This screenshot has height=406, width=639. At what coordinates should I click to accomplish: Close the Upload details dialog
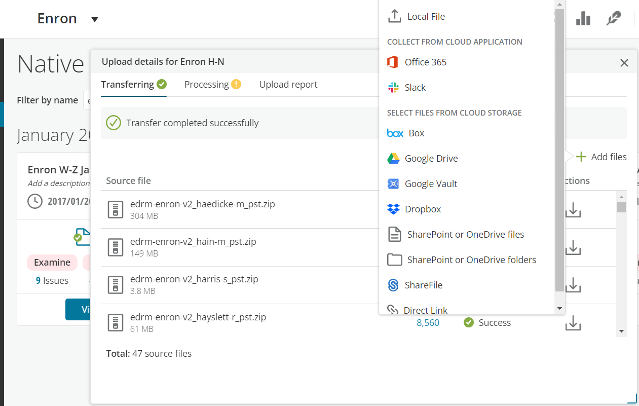tap(624, 63)
